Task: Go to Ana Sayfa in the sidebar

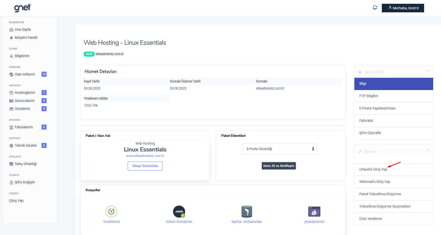Action: click(23, 30)
